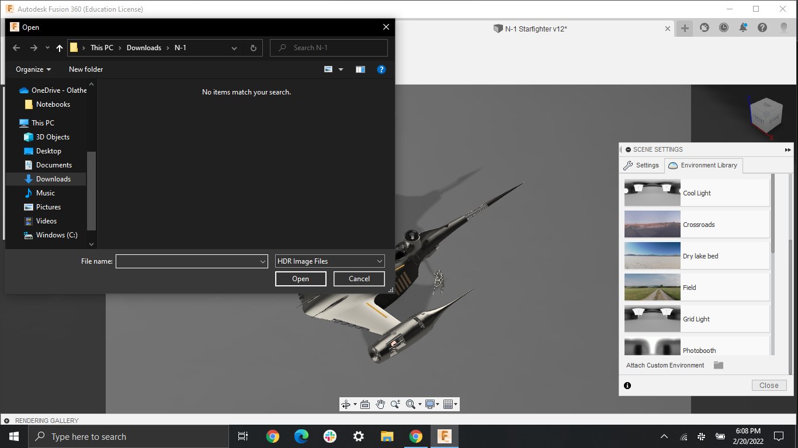The image size is (798, 448).
Task: Click the Grid display icon in the navigation bar
Action: [x=449, y=404]
